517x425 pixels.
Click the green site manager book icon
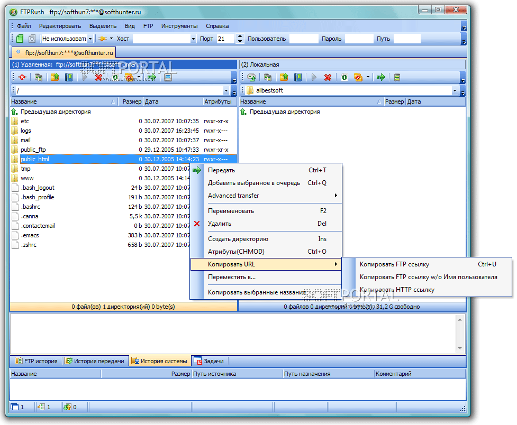20,39
